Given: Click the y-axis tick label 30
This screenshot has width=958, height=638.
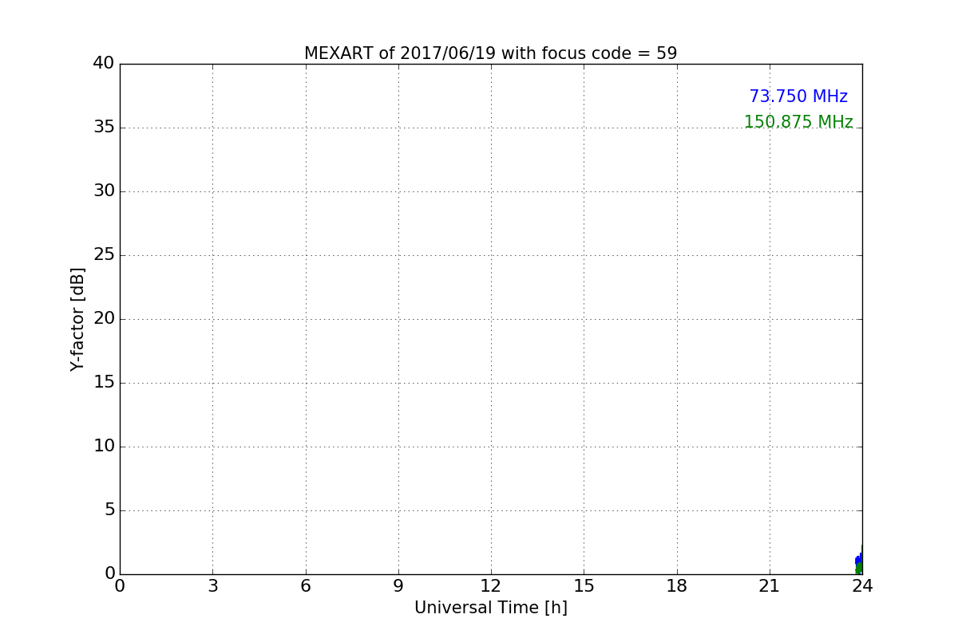Looking at the screenshot, I should click(104, 191).
